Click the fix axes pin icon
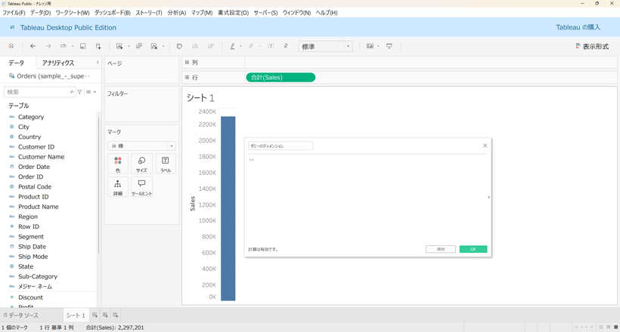 point(286,46)
